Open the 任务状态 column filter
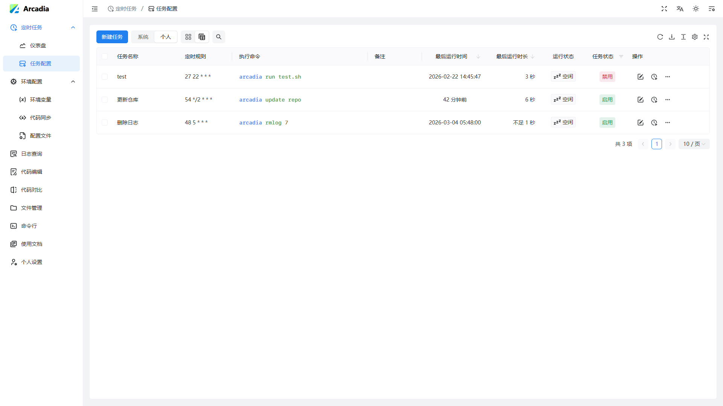Viewport: 723px width, 406px height. 621,56
